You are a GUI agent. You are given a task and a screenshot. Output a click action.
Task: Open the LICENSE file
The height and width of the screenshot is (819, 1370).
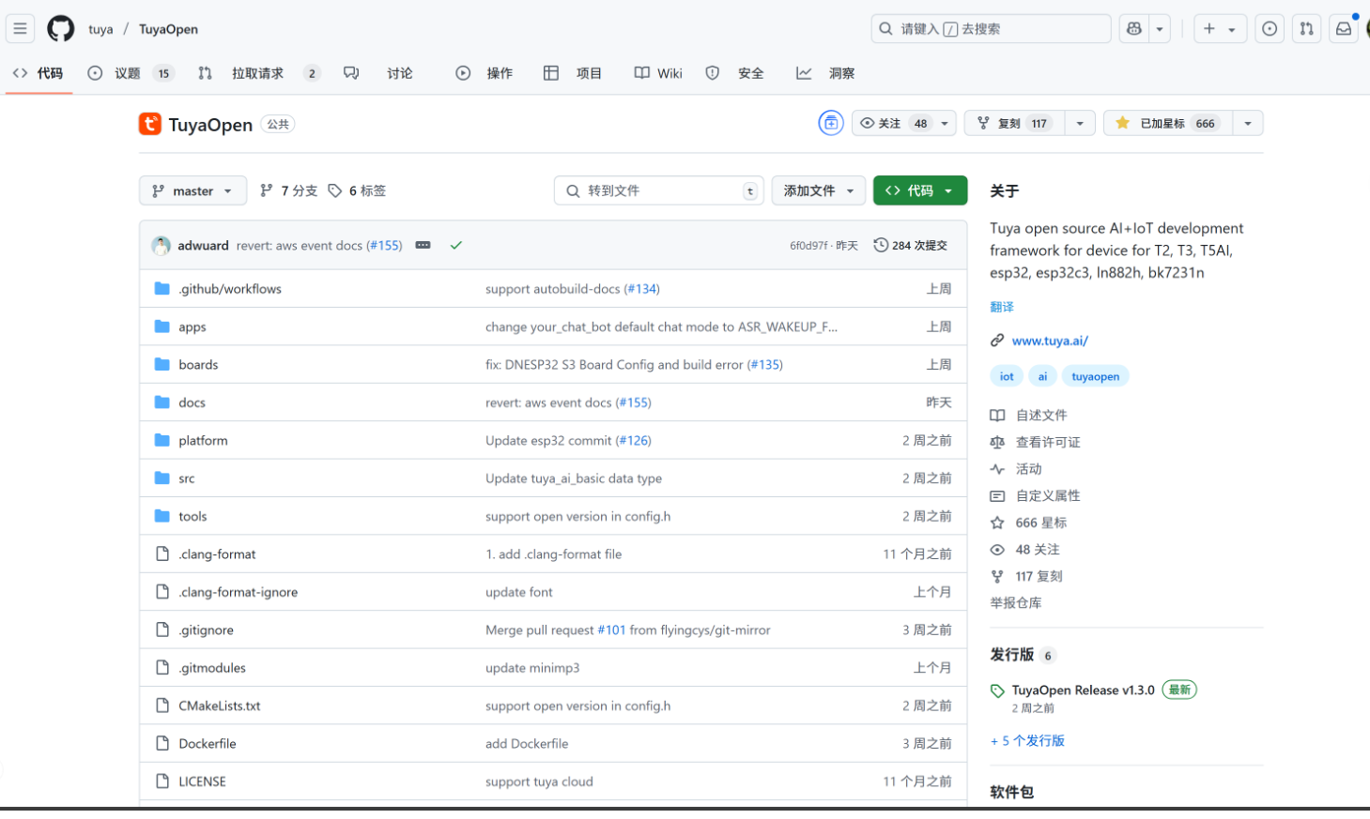coord(202,781)
